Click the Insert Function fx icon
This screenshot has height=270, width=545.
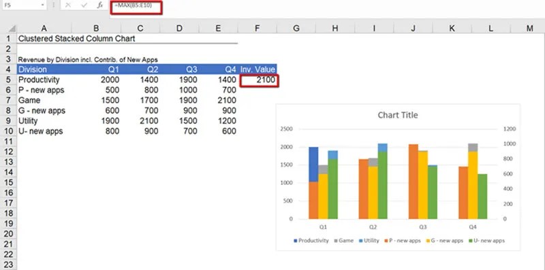click(99, 5)
